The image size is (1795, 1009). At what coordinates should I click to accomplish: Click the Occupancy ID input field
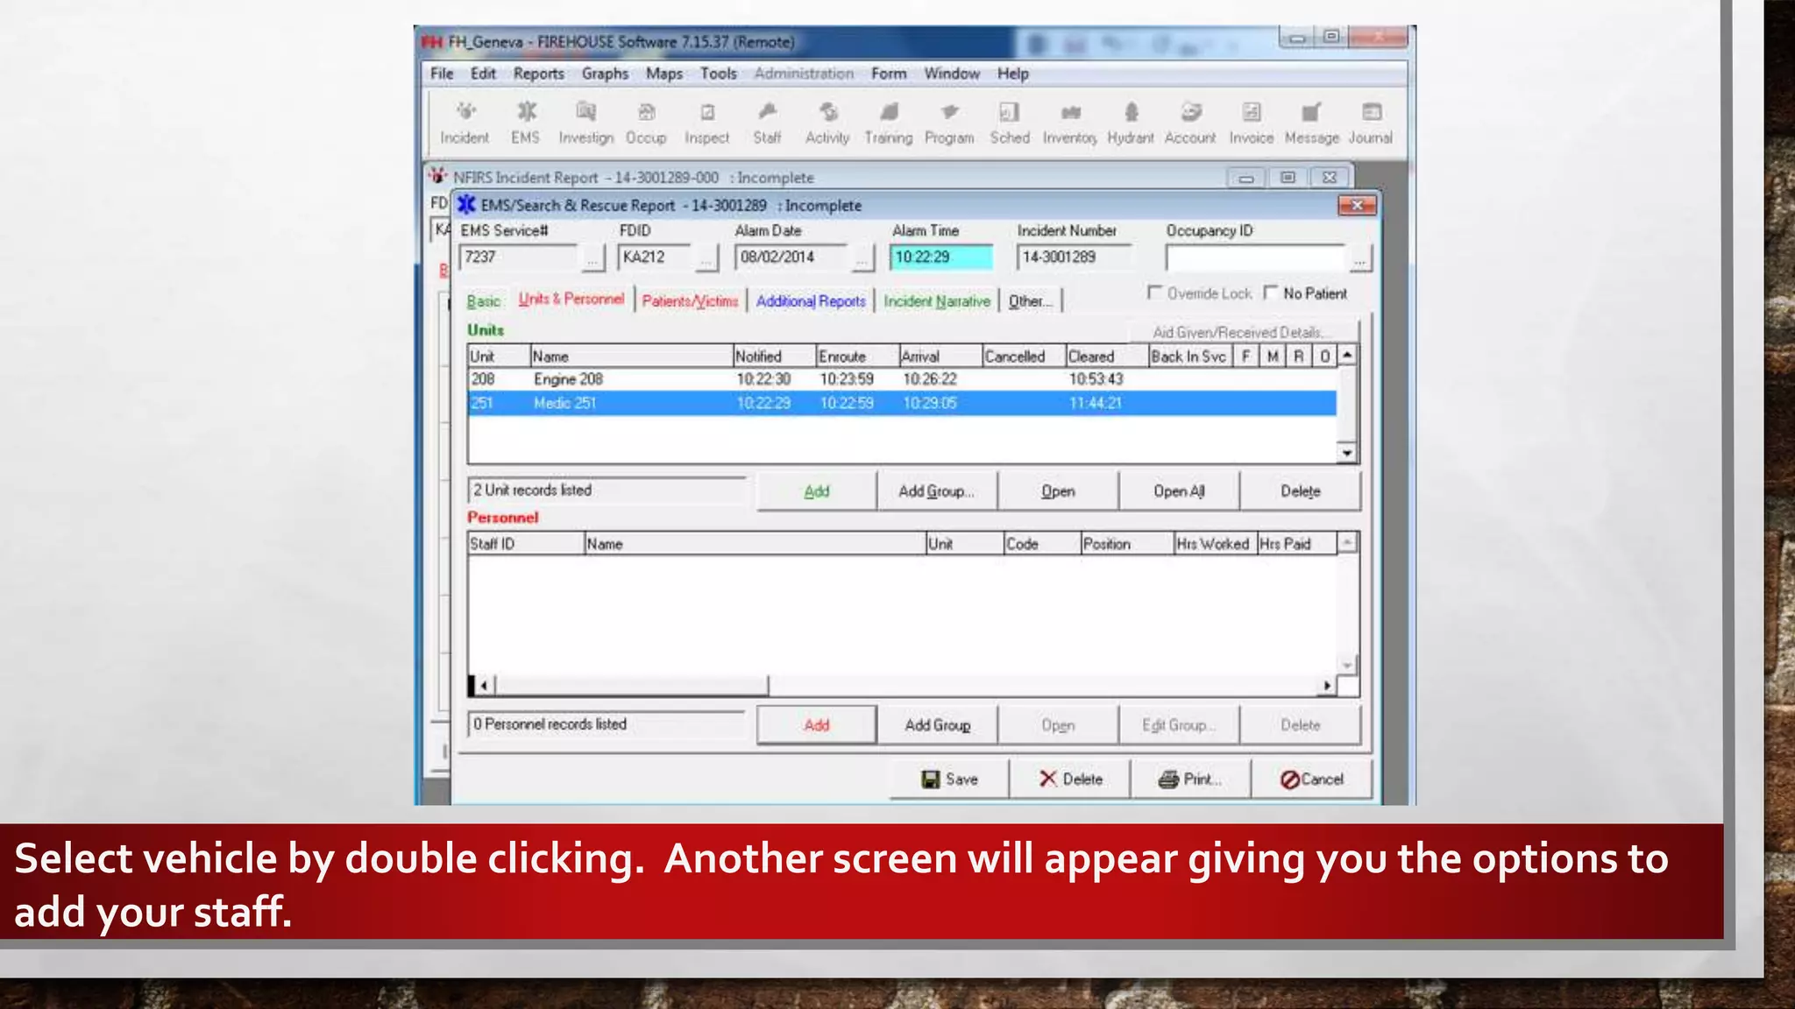tap(1255, 258)
